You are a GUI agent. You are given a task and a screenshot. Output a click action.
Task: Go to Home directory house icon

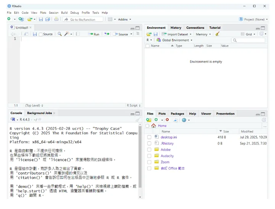click(153, 125)
